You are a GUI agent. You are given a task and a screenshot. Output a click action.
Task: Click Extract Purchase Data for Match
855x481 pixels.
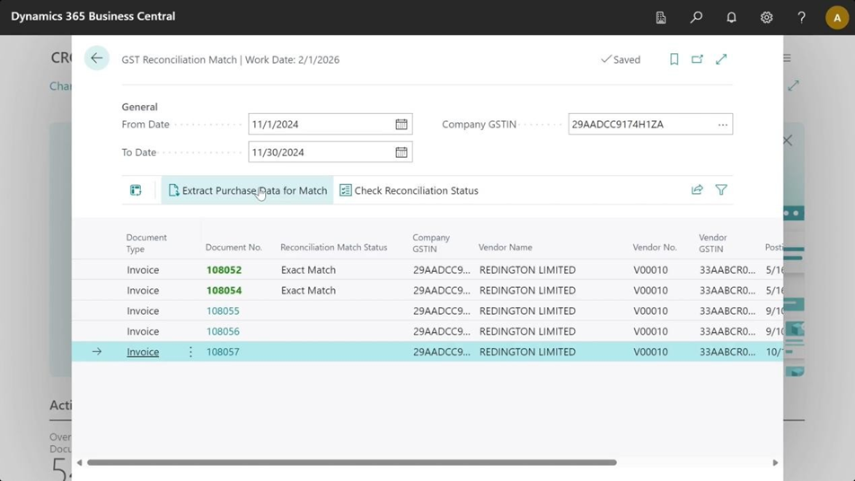click(x=247, y=190)
